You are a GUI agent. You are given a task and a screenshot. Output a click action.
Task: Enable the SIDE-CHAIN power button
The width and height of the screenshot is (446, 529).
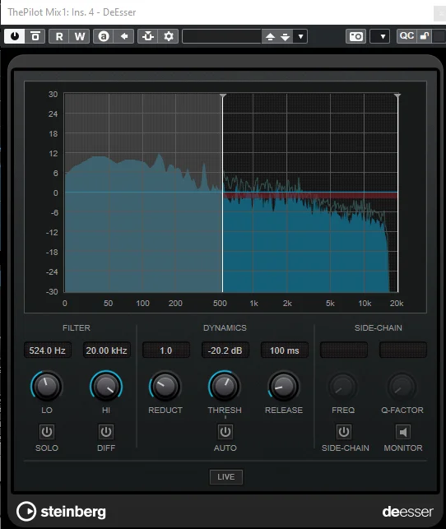coord(344,431)
